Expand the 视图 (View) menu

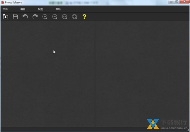(x=41, y=9)
